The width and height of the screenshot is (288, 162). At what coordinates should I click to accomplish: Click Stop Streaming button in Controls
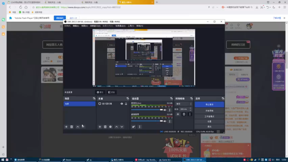click(x=210, y=104)
